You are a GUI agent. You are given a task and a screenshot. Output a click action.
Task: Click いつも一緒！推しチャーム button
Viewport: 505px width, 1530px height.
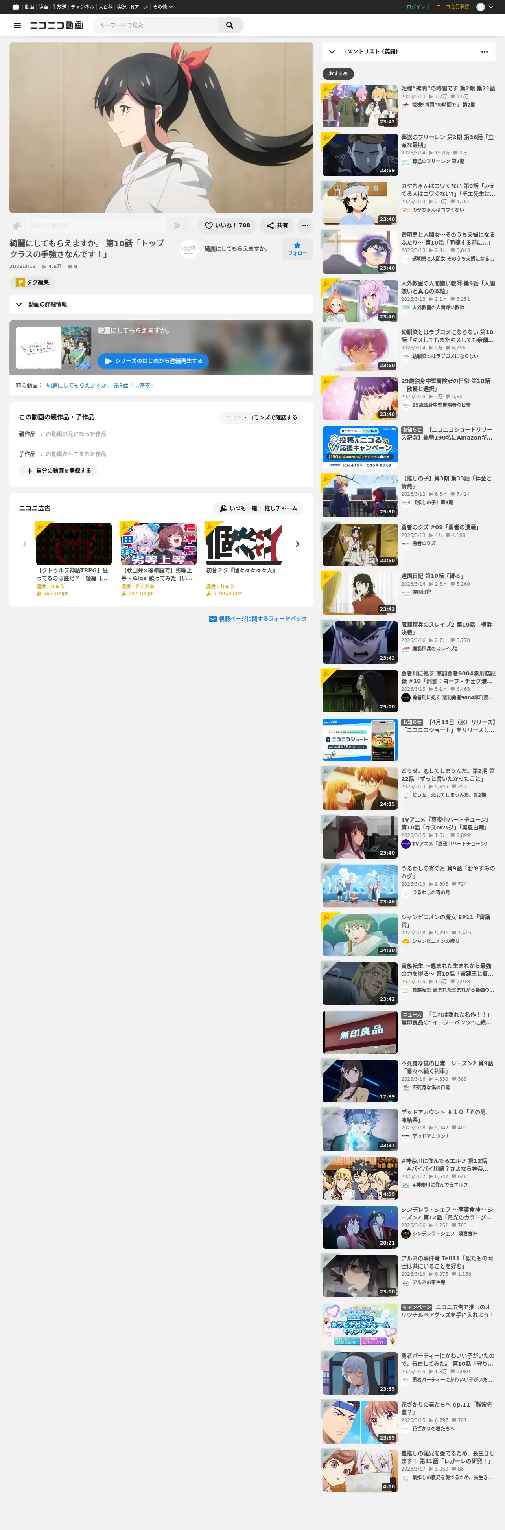[258, 508]
